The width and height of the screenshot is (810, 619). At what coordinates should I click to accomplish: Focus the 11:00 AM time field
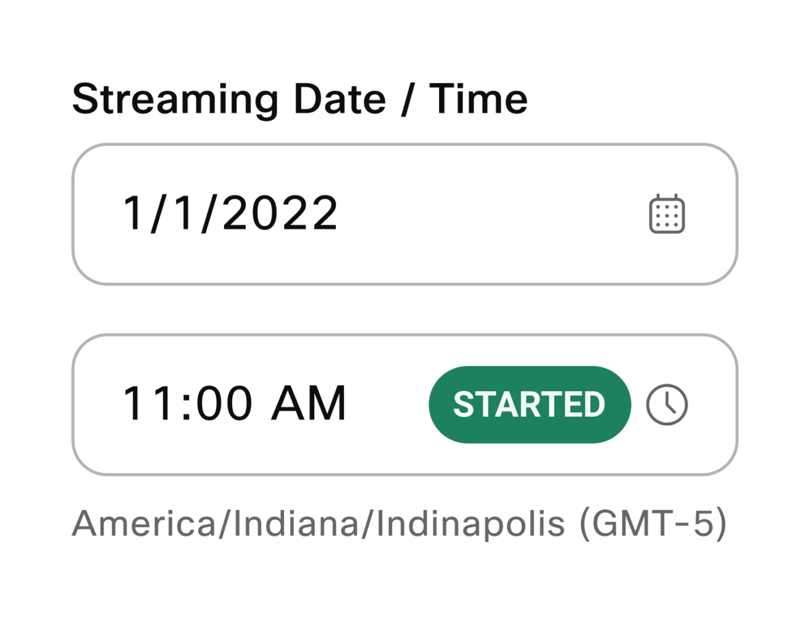pyautogui.click(x=405, y=405)
